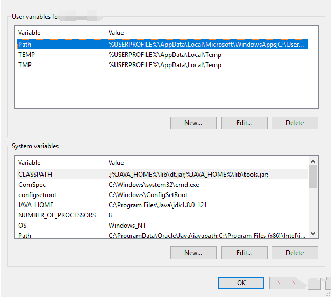Image resolution: width=331 pixels, height=298 pixels.
Task: Click Edit... button under User variables
Action: pos(244,123)
